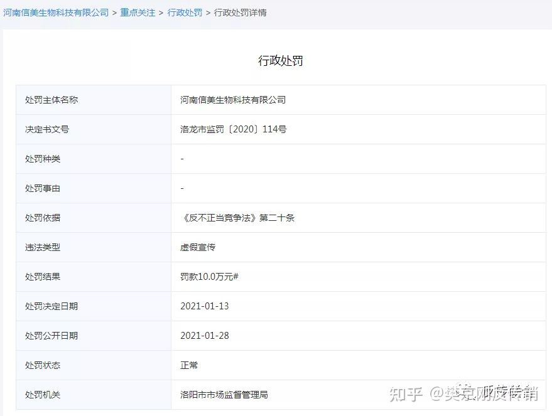Select the 处罚依据 label cell
This screenshot has height=416, width=552.
pos(94,218)
